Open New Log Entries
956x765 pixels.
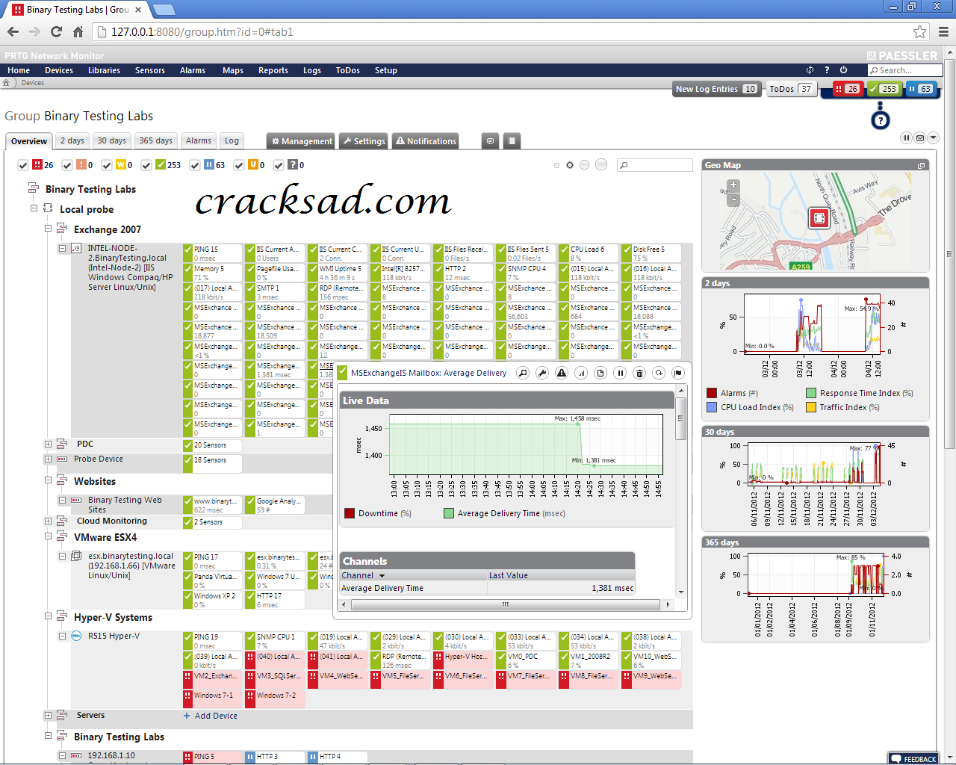tap(716, 89)
